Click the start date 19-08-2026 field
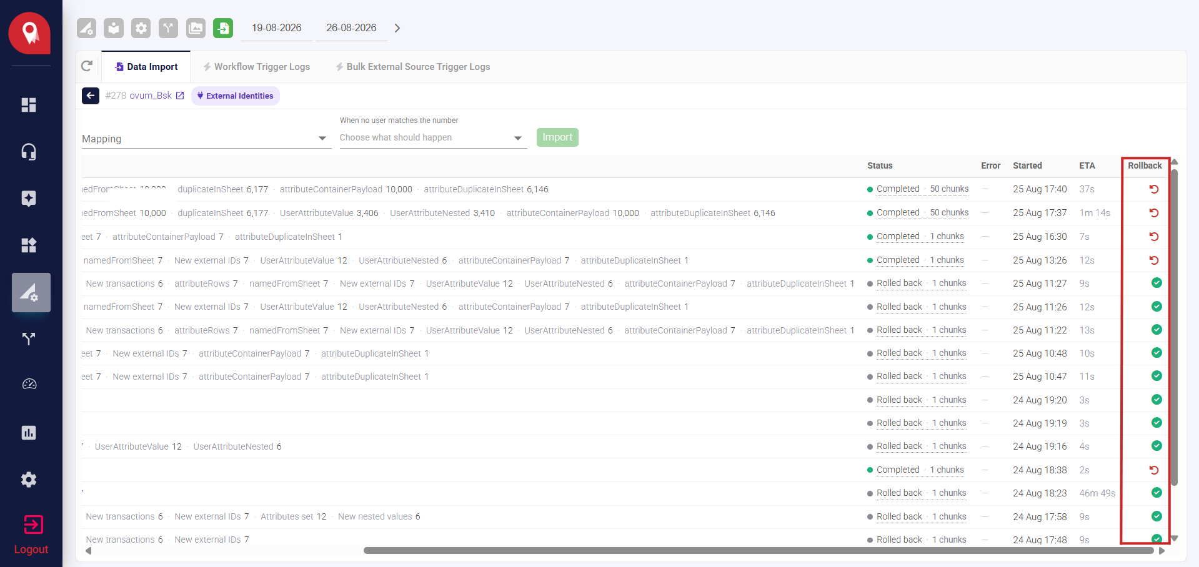Image resolution: width=1199 pixels, height=567 pixels. click(276, 28)
